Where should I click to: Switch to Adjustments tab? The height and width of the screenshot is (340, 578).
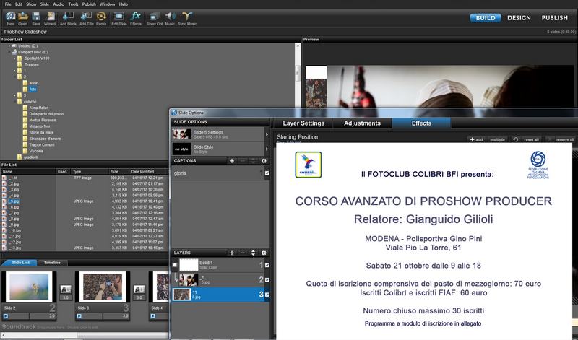point(363,123)
